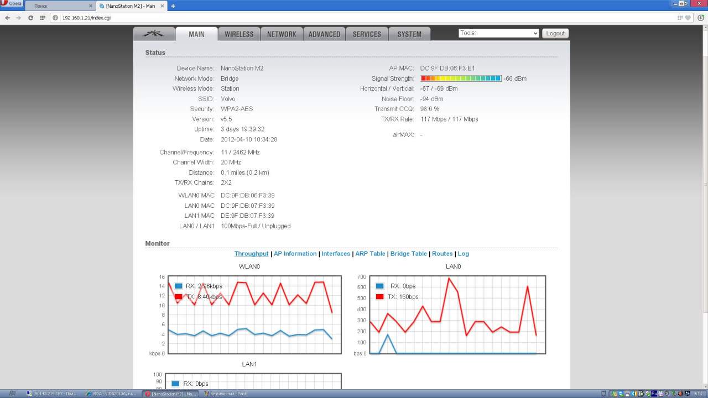Click the Logout button
The height and width of the screenshot is (398, 708).
[x=555, y=33]
